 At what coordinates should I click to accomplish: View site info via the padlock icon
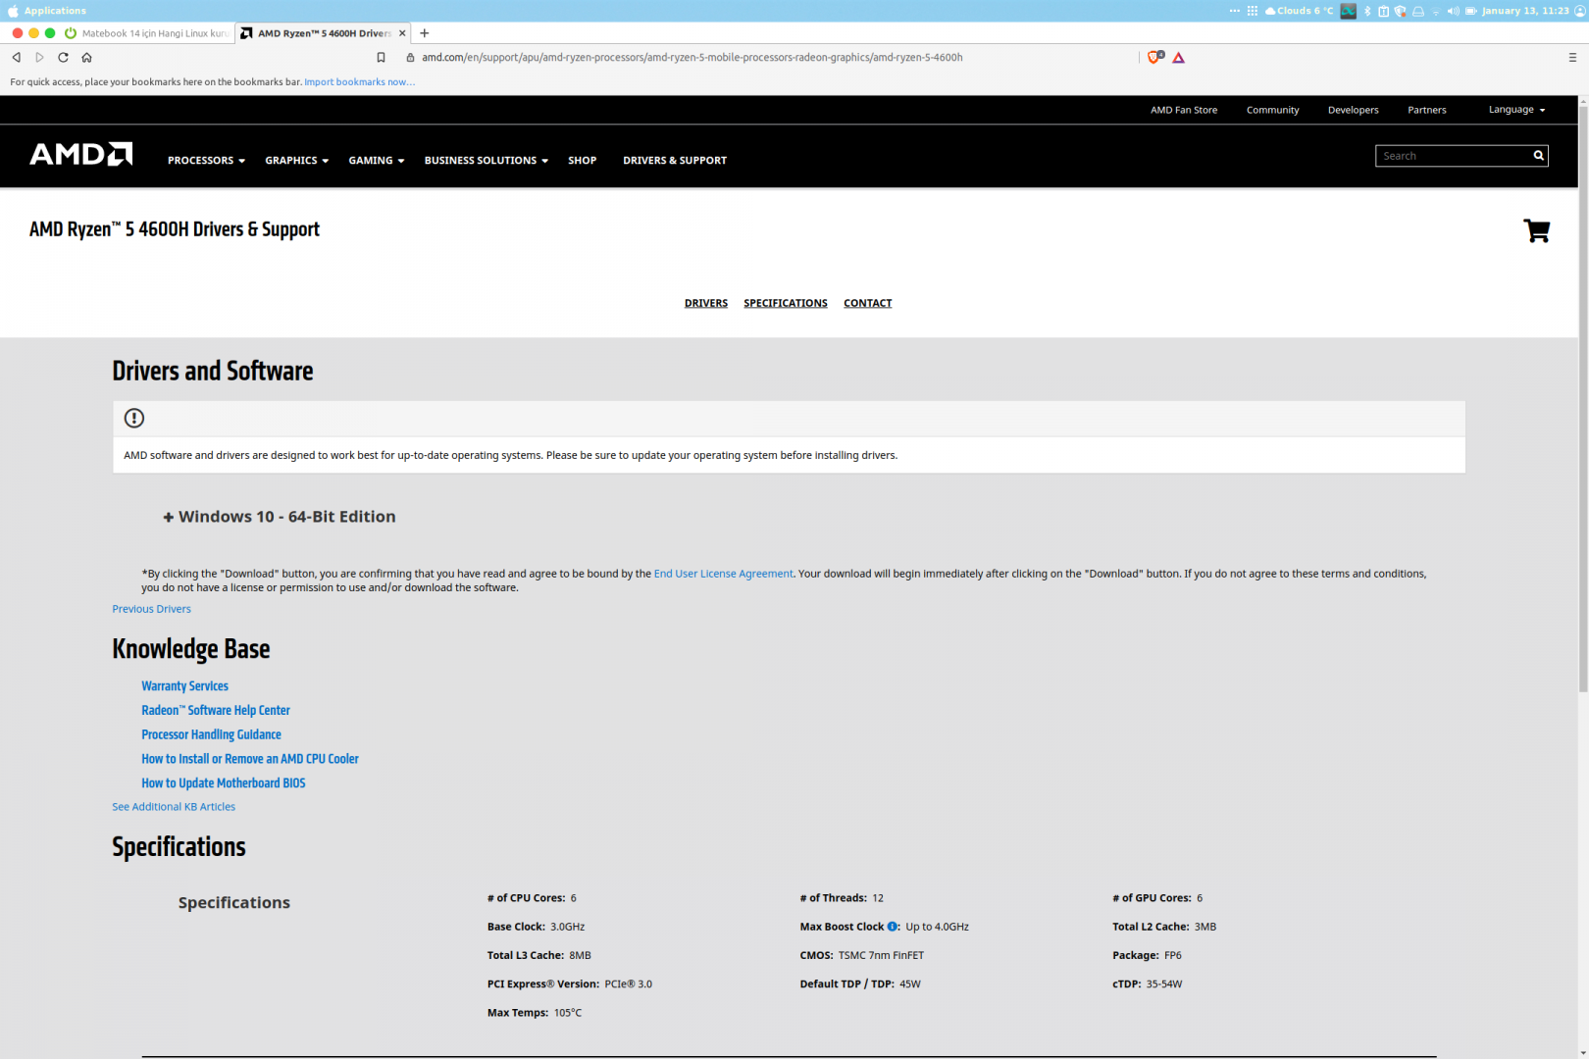click(x=410, y=58)
